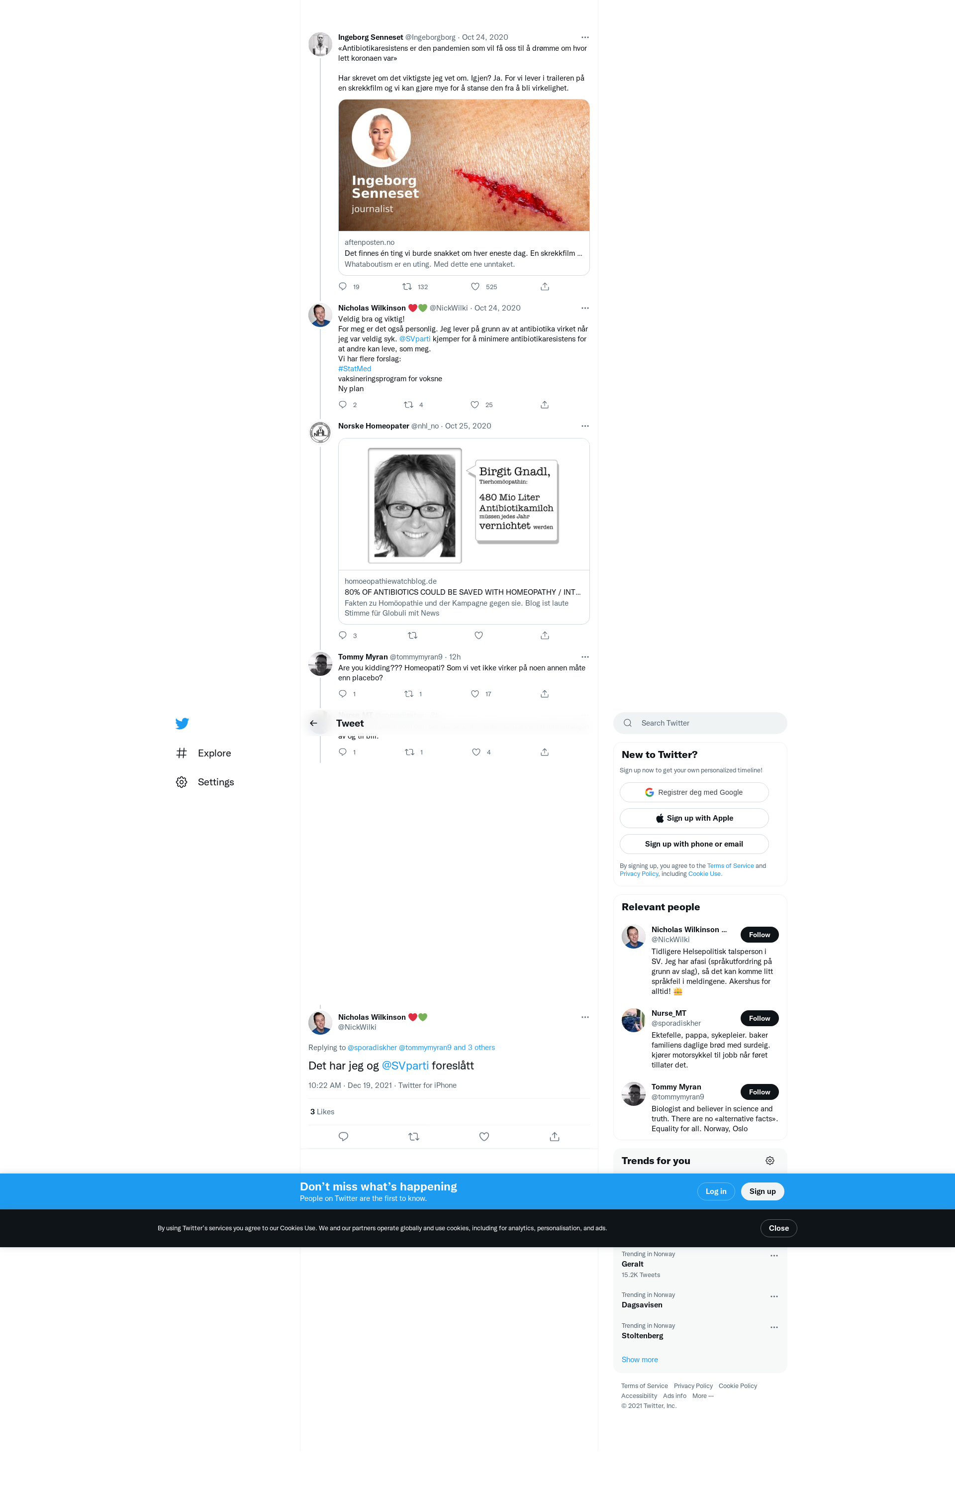Sign up with phone or email
Screen dimensions: 955x1503
694,844
